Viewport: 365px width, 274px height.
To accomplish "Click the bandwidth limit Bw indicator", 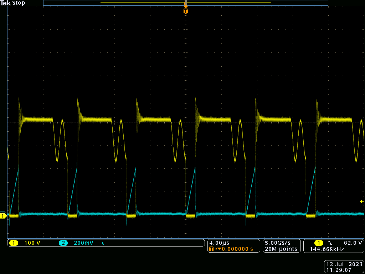I will pos(102,243).
